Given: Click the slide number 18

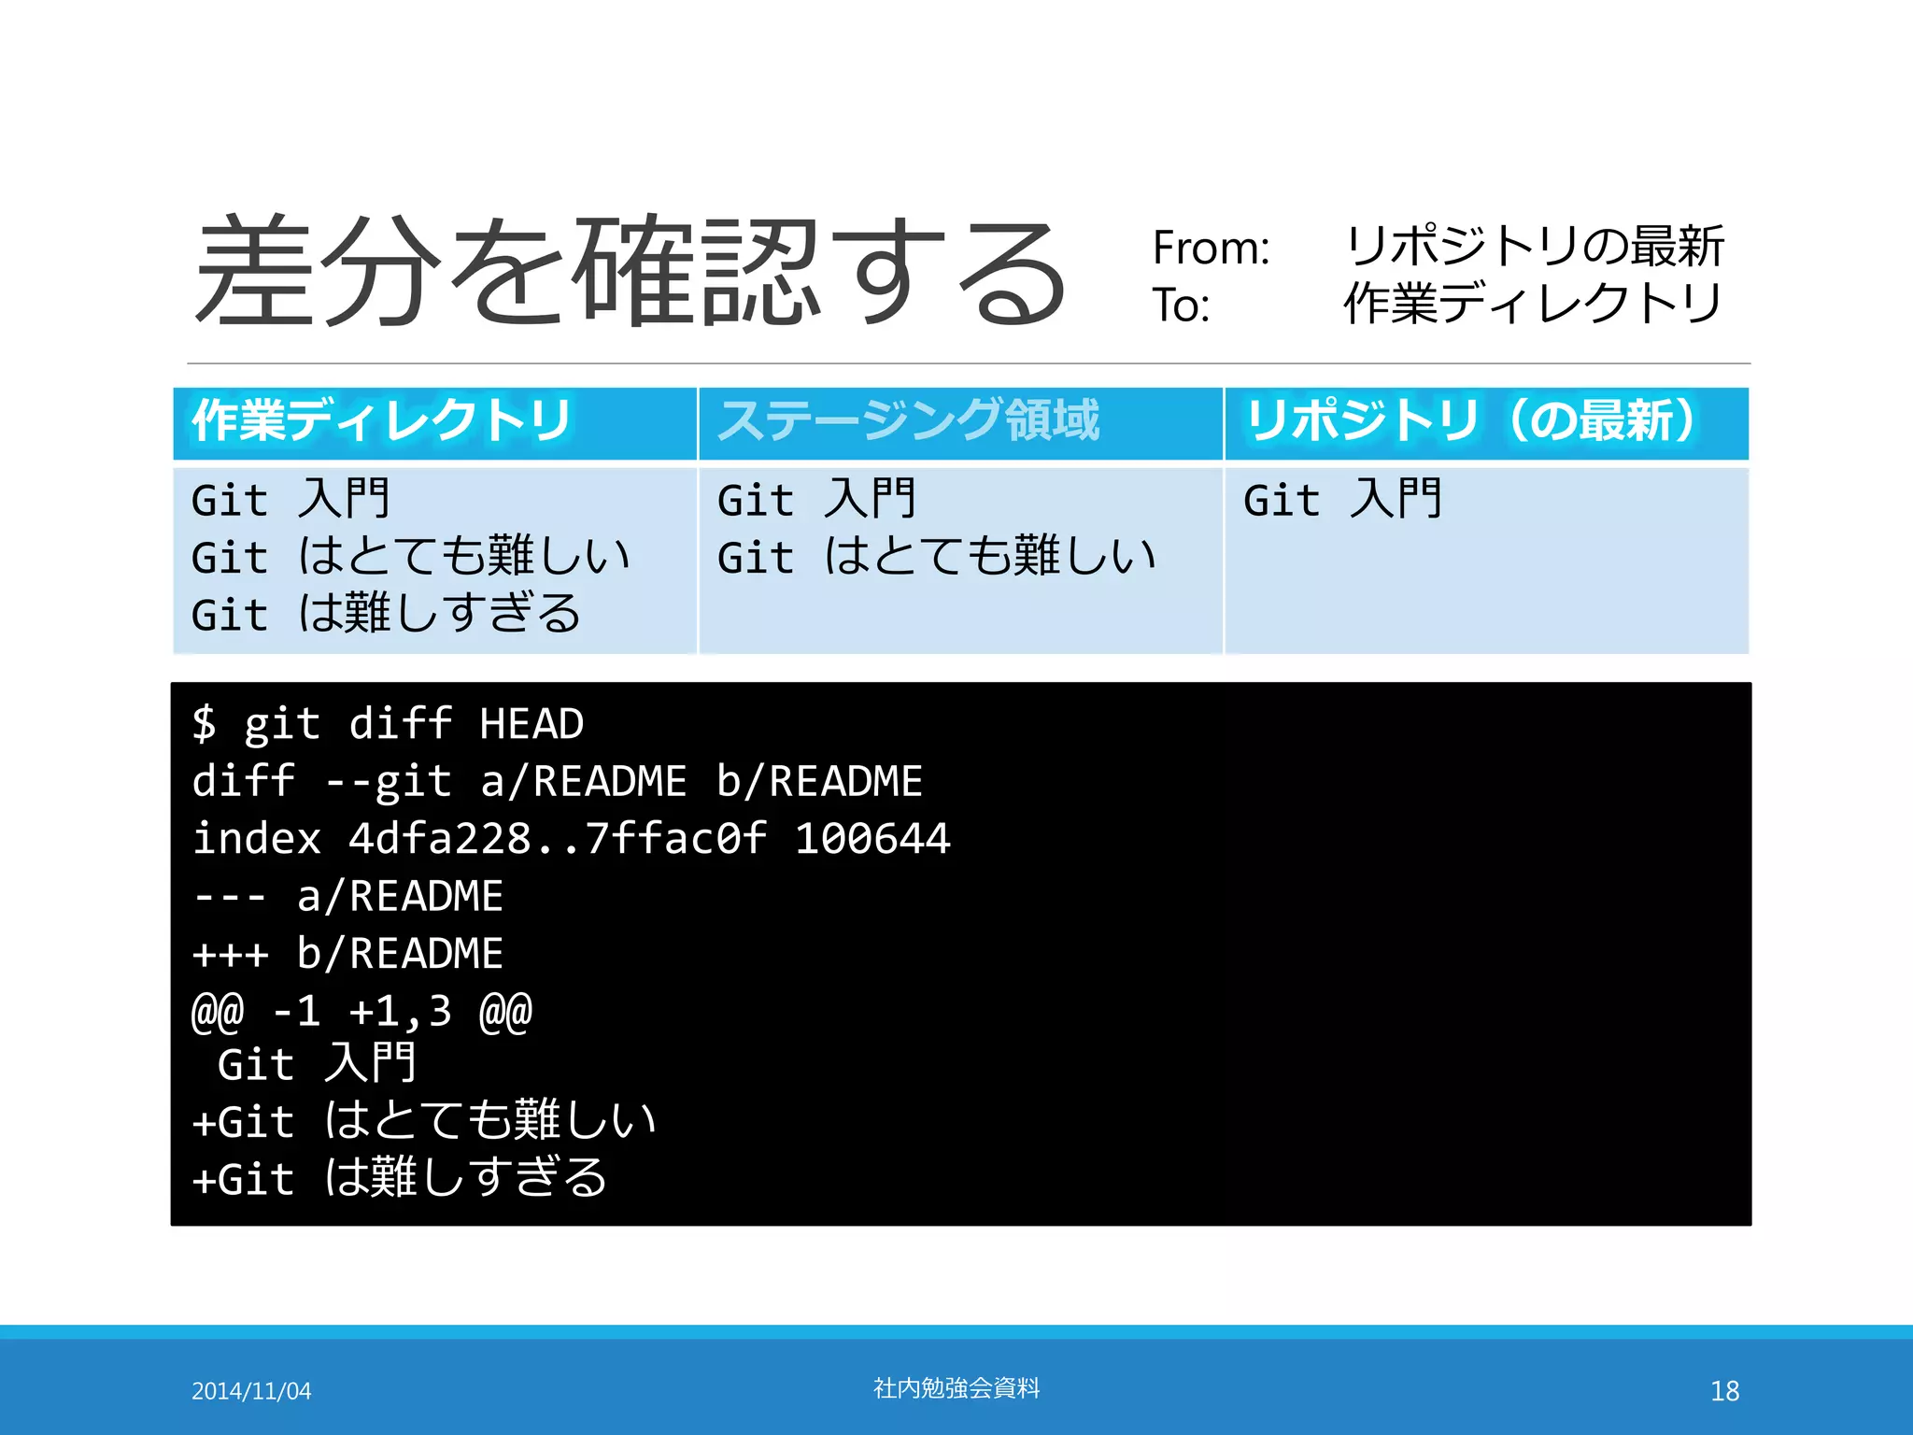Looking at the screenshot, I should tap(1724, 1391).
